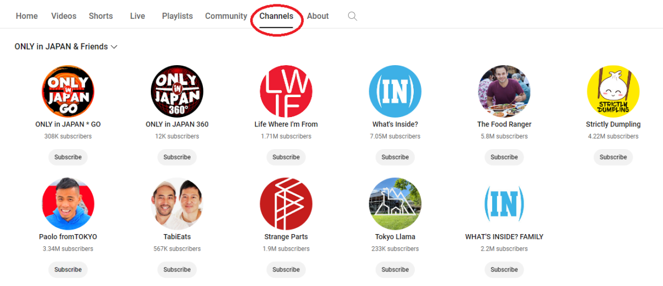The image size is (663, 286).
Task: Click the 567K subscribers text
Action: click(x=177, y=249)
